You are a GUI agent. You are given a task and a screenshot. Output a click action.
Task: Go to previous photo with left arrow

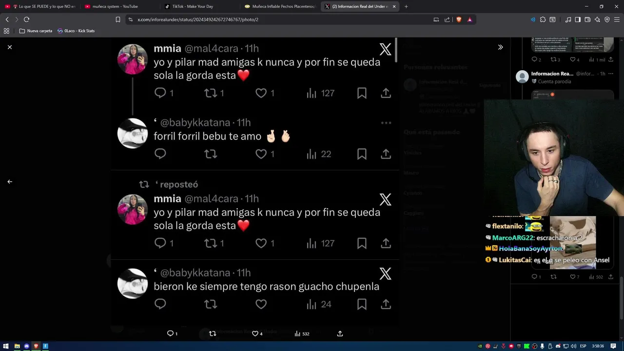click(x=10, y=181)
